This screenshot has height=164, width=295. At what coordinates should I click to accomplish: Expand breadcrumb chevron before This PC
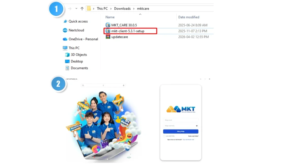94,9
